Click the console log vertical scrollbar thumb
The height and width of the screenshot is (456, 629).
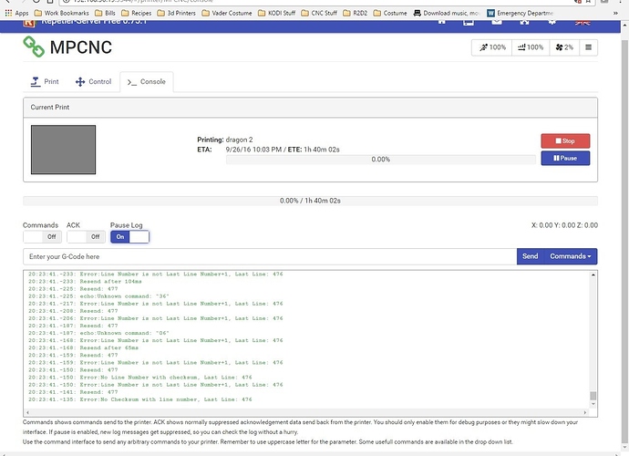[593, 396]
